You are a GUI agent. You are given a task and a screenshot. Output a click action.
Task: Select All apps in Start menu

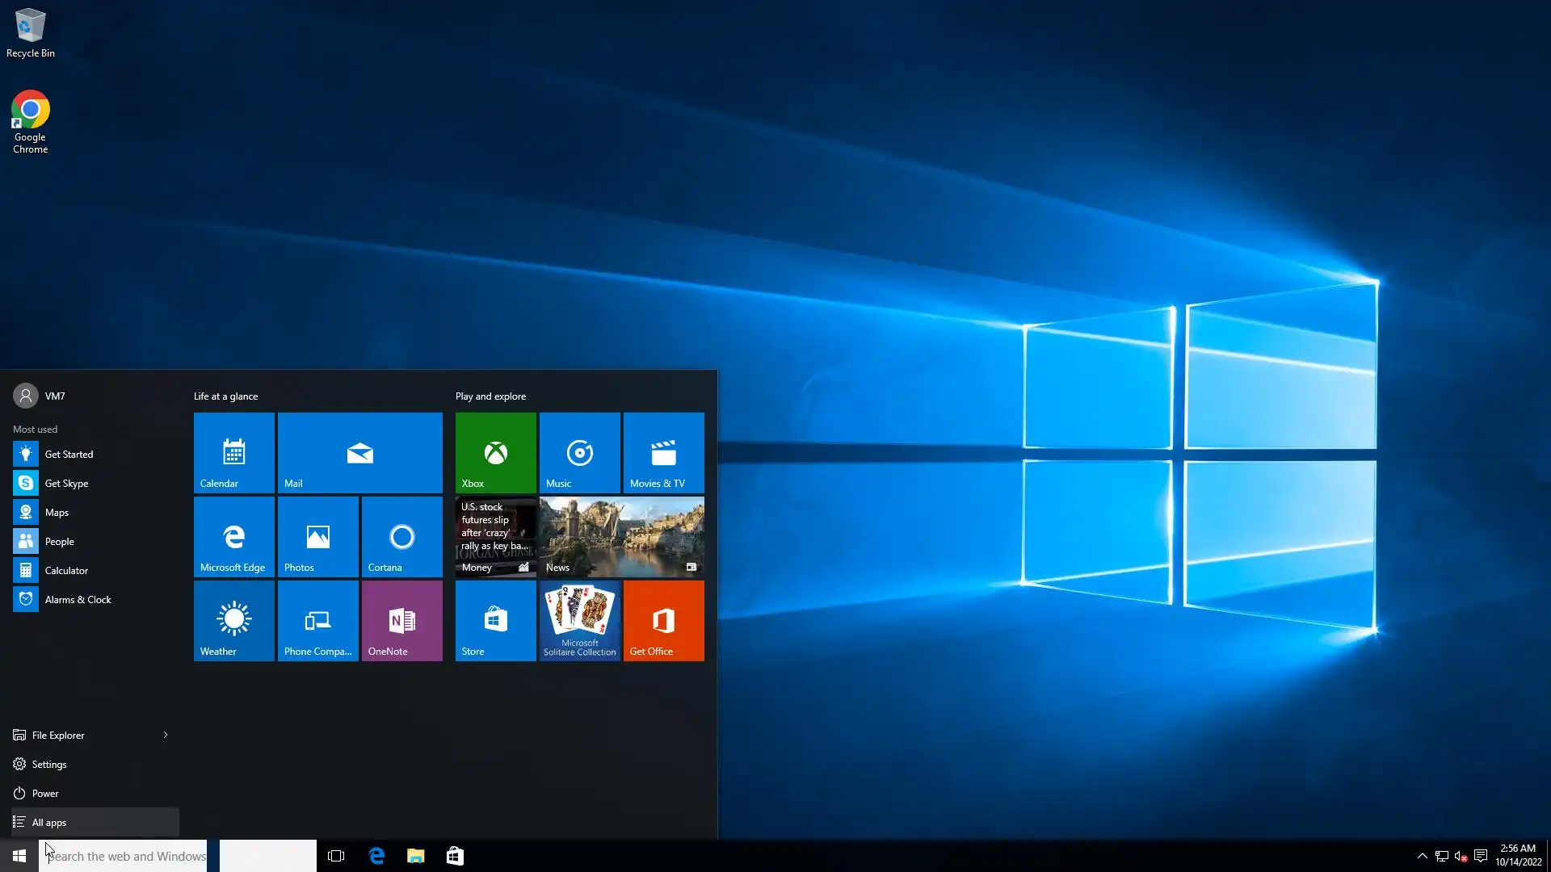pos(48,822)
